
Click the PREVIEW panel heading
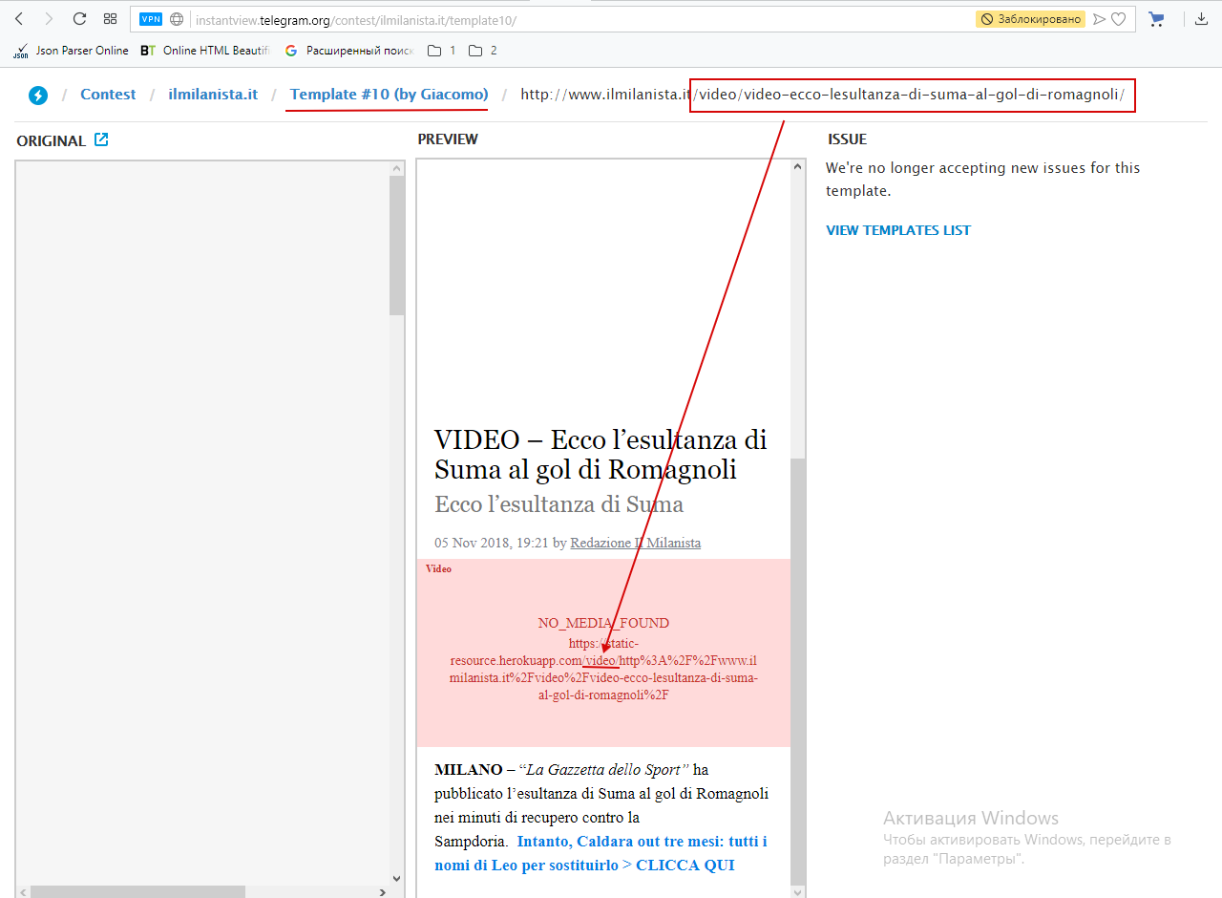[448, 139]
